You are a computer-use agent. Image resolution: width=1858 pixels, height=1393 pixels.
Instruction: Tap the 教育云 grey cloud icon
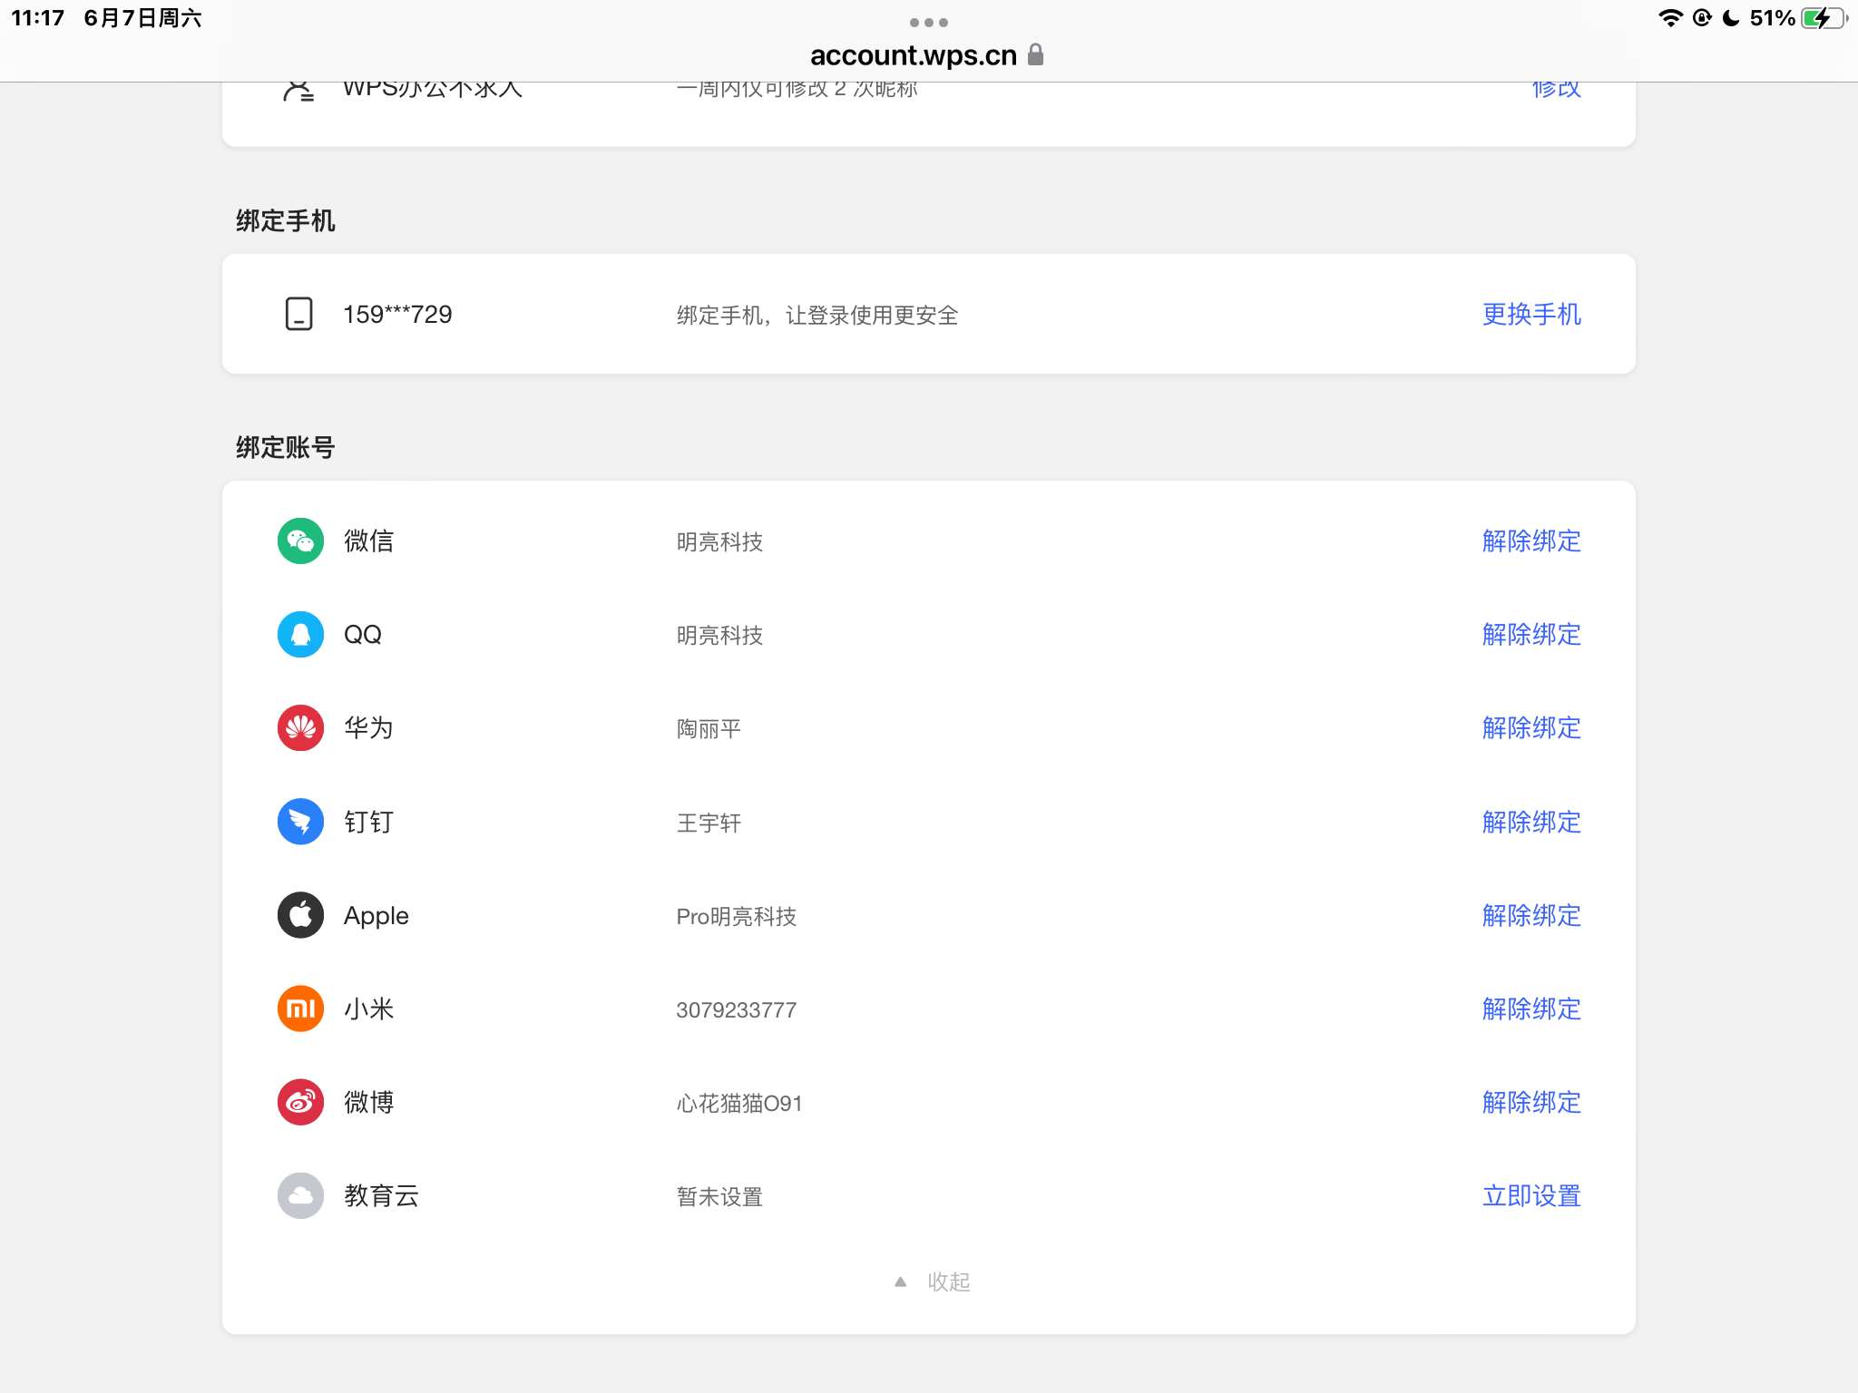[300, 1195]
